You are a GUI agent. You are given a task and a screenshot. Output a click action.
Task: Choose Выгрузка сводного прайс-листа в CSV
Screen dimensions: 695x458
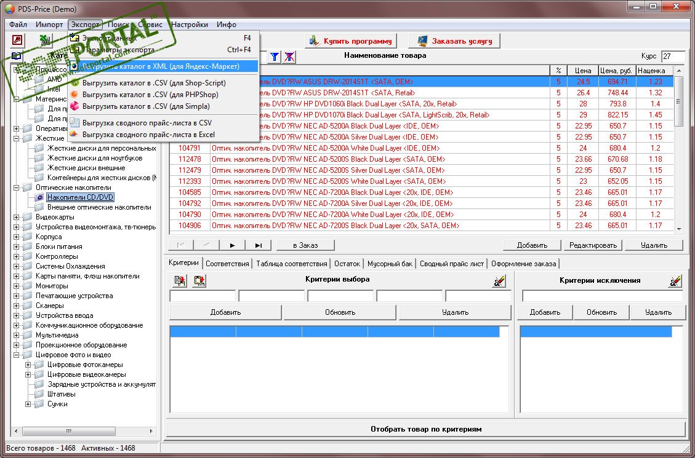pyautogui.click(x=163, y=122)
